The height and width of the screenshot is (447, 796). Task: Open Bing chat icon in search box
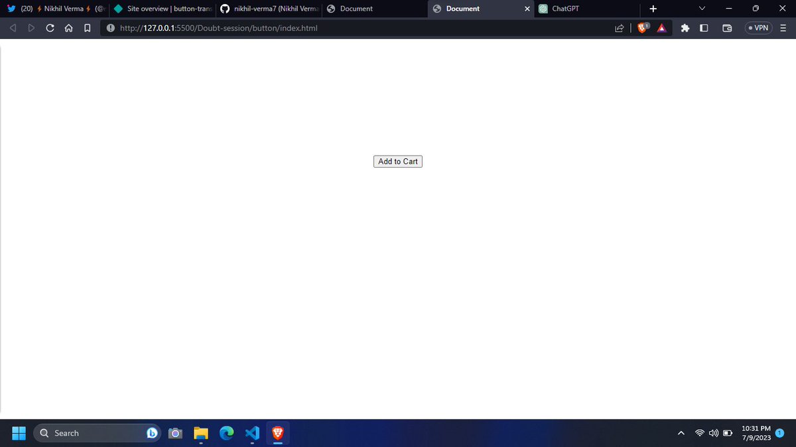click(x=152, y=433)
